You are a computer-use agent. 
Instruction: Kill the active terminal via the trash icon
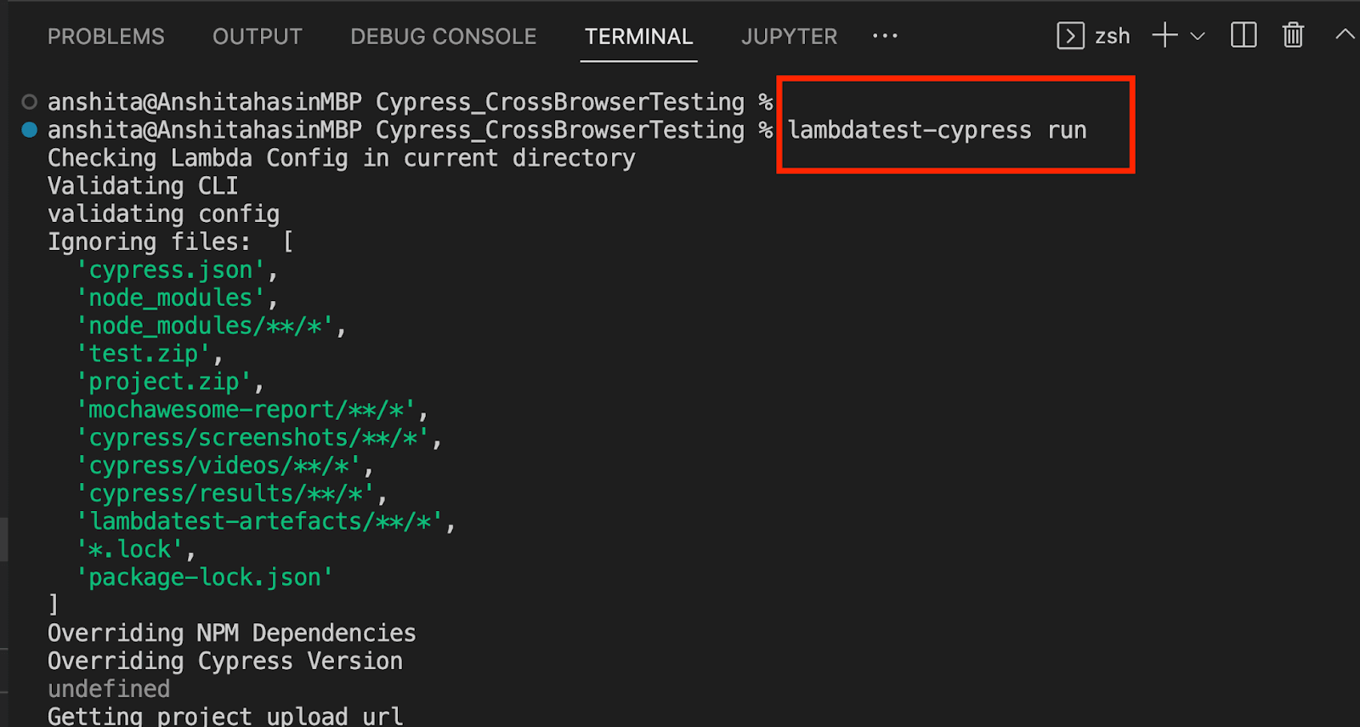1293,36
